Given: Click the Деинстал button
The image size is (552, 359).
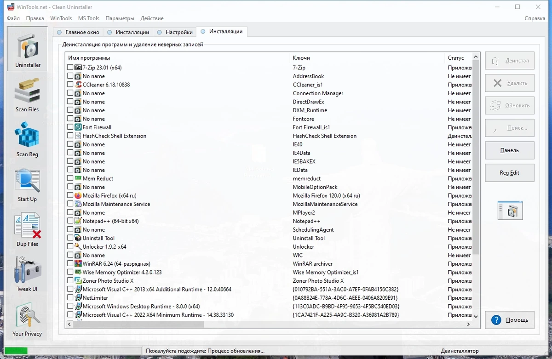Looking at the screenshot, I should coord(510,61).
